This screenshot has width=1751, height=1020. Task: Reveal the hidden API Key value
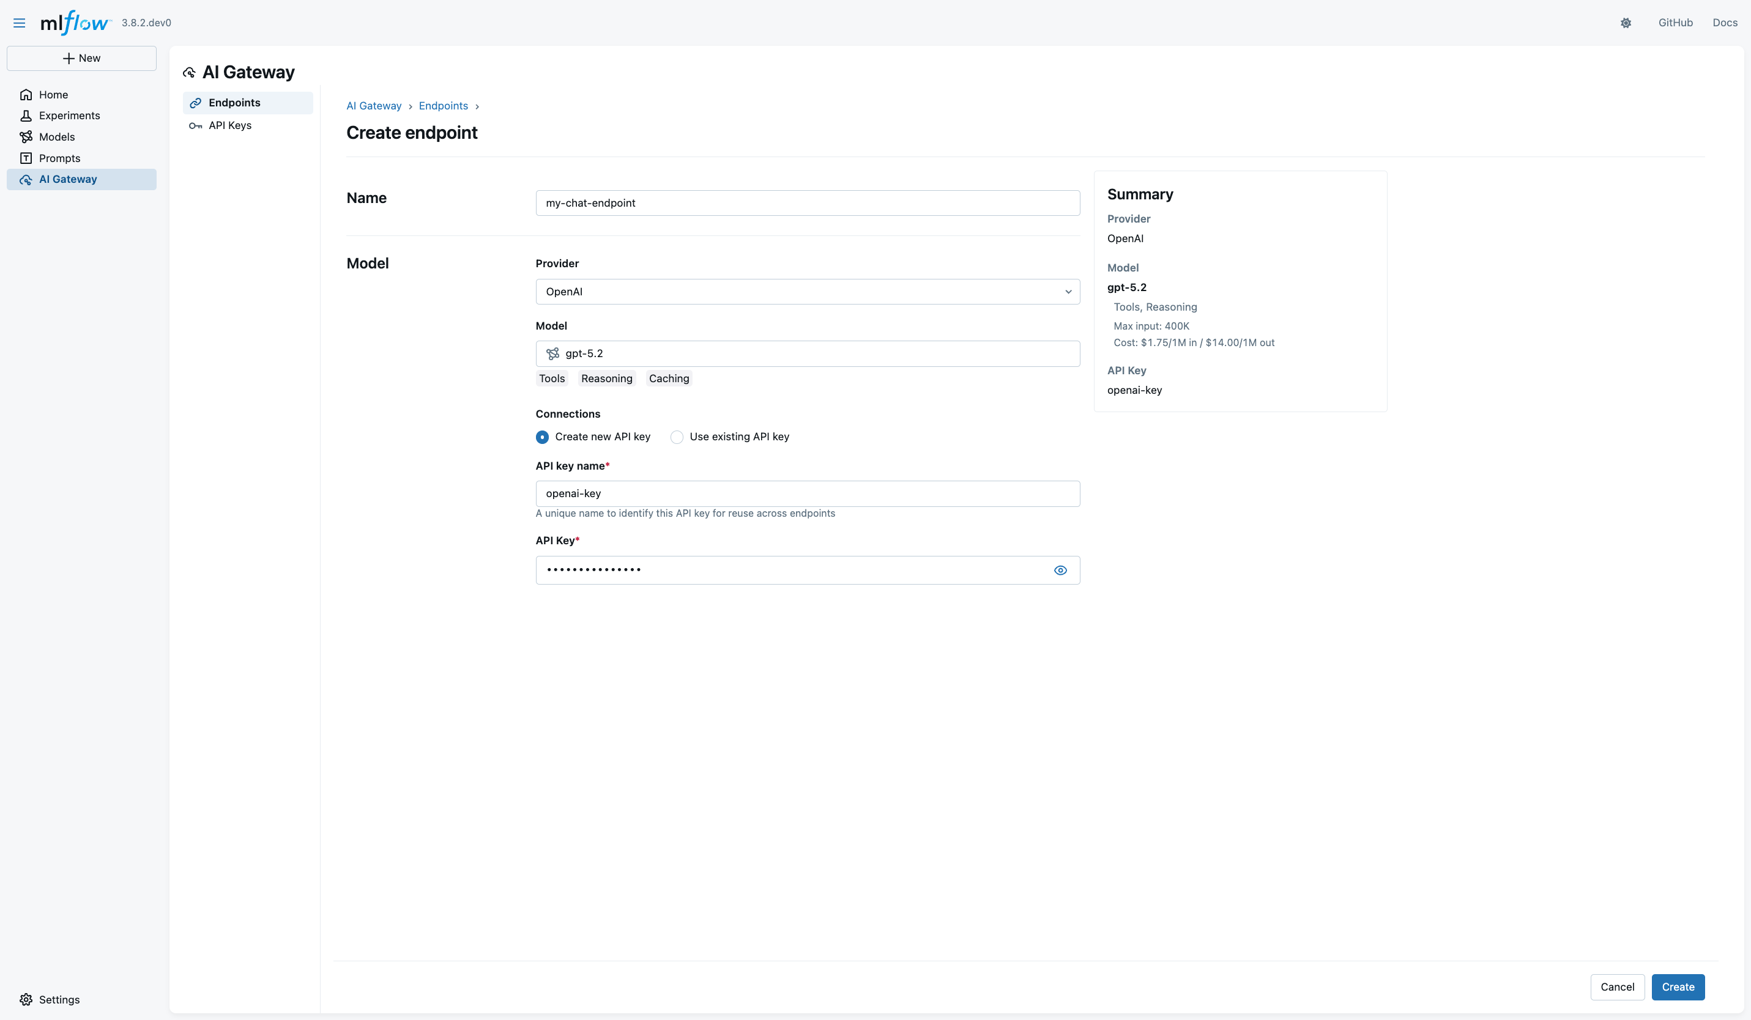pos(1060,570)
